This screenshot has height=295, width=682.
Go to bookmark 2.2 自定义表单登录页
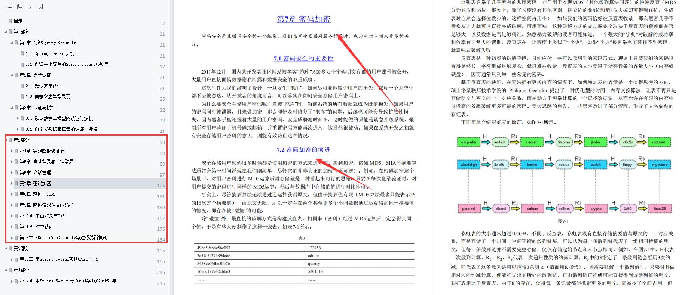click(x=48, y=97)
